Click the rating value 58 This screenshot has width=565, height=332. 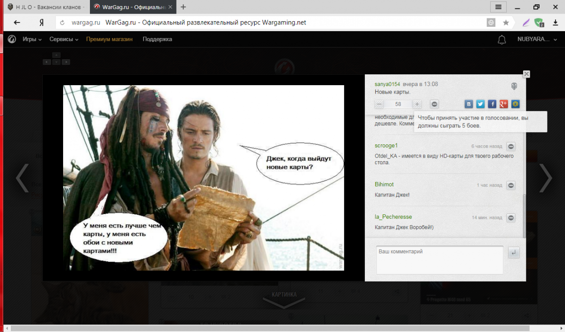pyautogui.click(x=398, y=104)
